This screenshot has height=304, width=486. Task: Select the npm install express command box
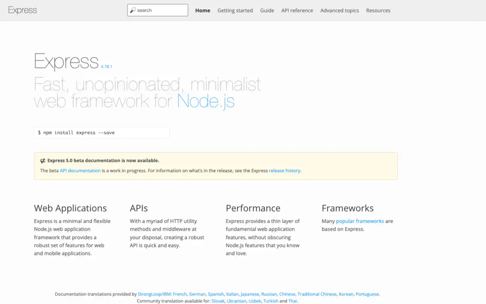coord(101,133)
